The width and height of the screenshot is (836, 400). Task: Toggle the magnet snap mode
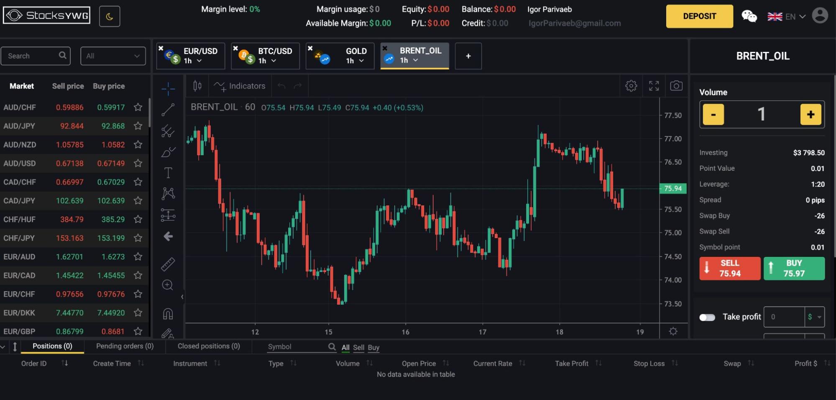[168, 314]
